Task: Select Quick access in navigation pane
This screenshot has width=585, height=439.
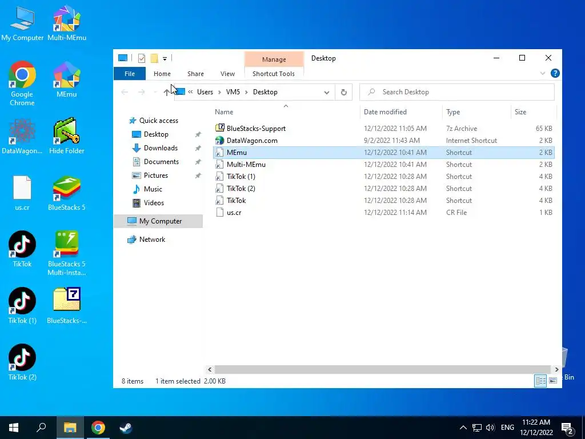Action: click(159, 120)
